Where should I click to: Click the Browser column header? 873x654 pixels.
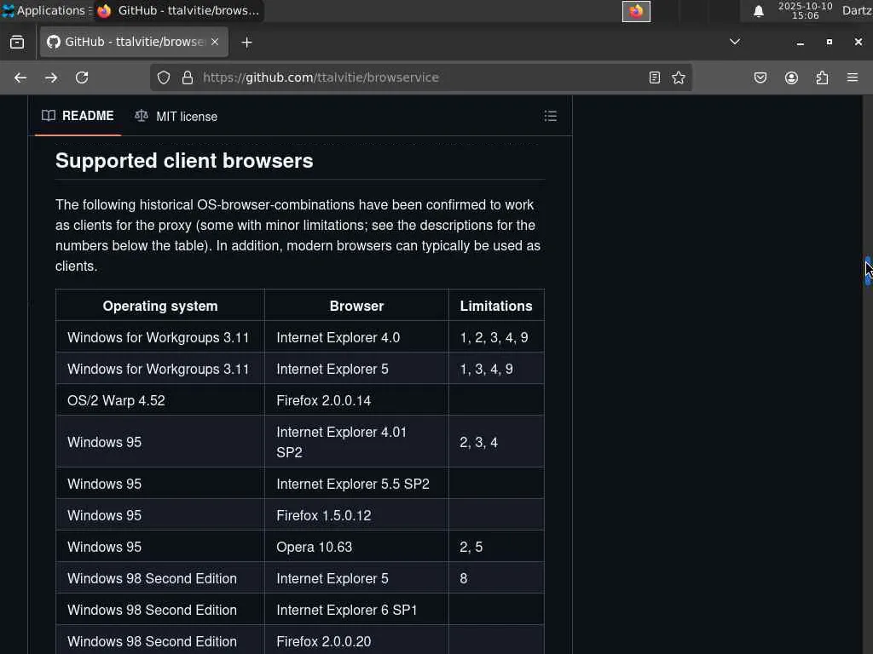(356, 306)
